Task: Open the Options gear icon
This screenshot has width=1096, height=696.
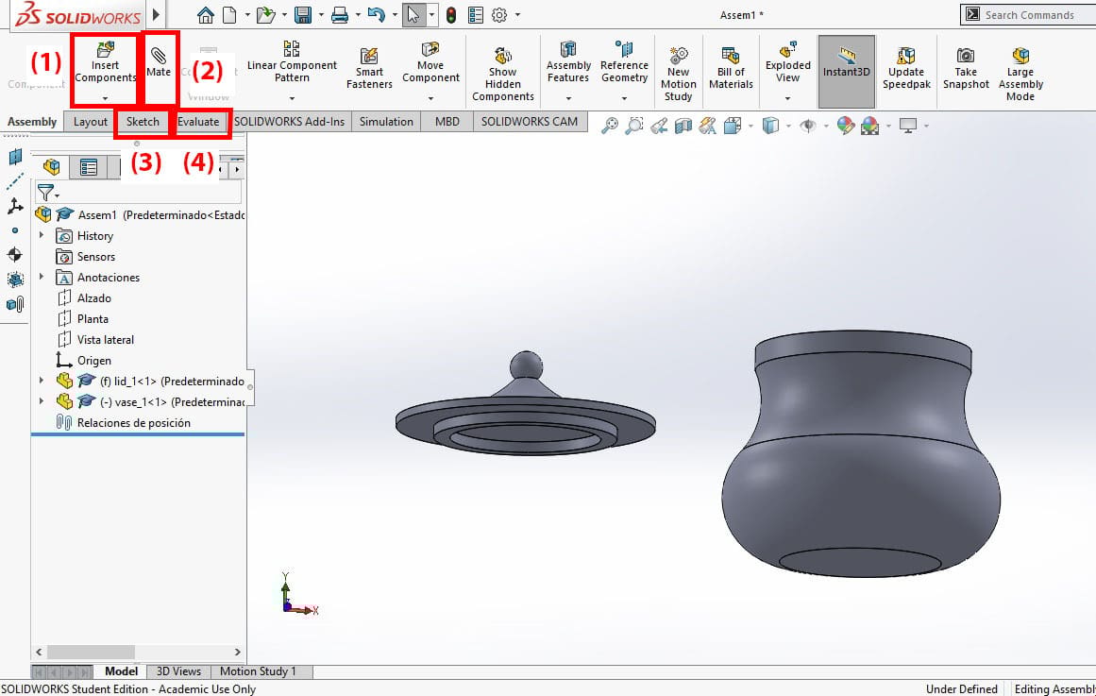Action: tap(499, 15)
